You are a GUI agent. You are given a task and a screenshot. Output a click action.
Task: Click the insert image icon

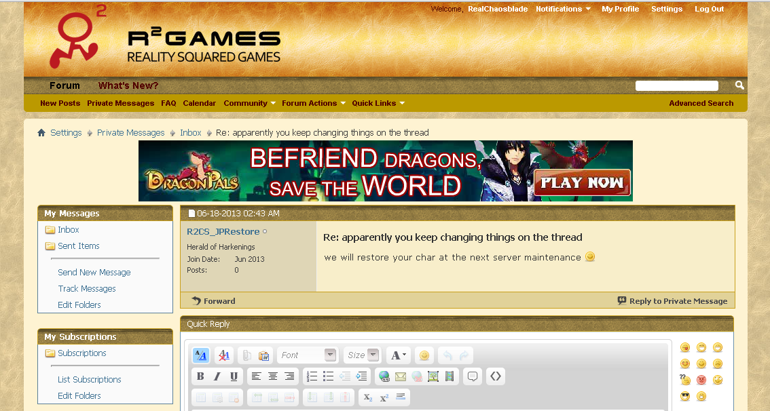tap(433, 376)
